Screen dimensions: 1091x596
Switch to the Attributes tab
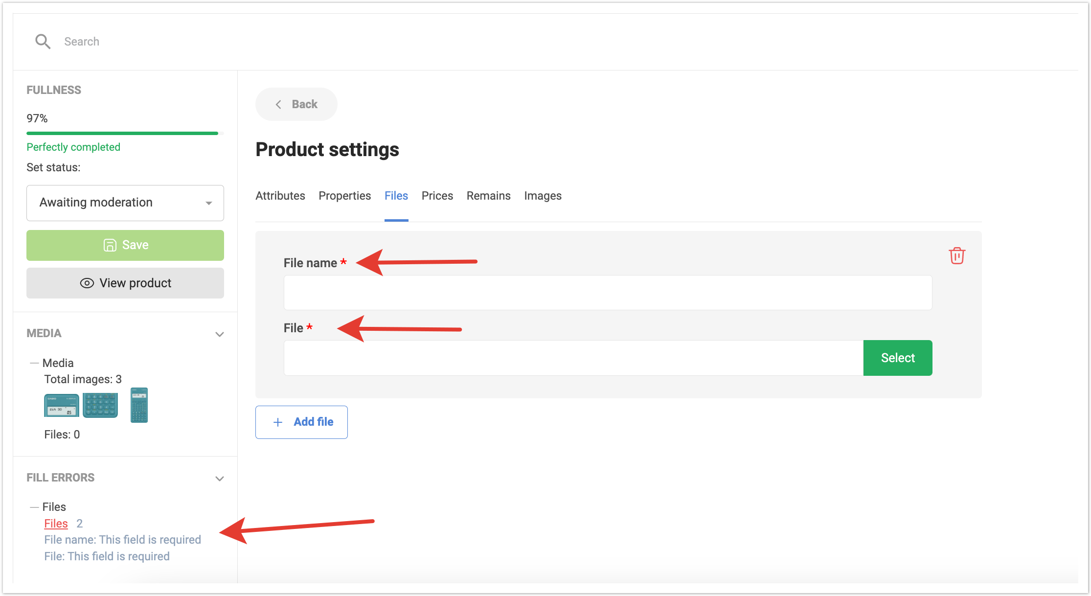point(280,196)
